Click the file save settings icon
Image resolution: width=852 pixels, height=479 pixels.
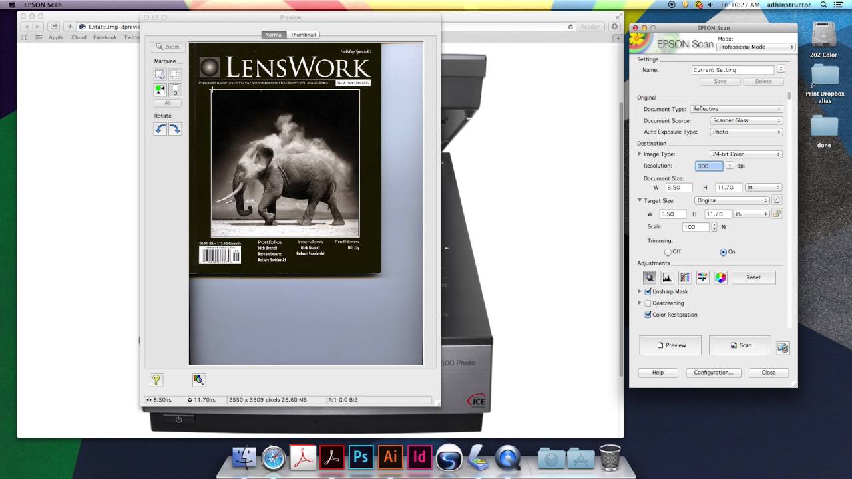[x=783, y=347]
